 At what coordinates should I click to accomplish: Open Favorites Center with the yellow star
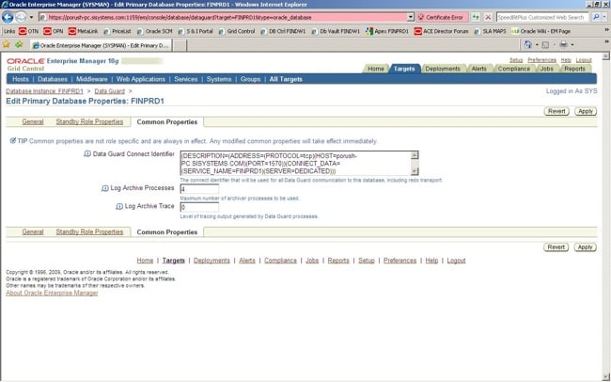(7, 44)
